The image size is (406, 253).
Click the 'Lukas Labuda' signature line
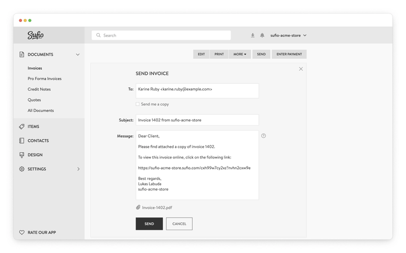pyautogui.click(x=149, y=184)
